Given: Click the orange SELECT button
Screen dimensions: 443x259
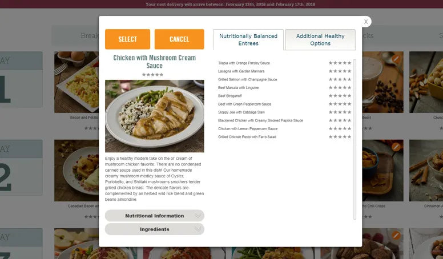Looking at the screenshot, I should [127, 39].
